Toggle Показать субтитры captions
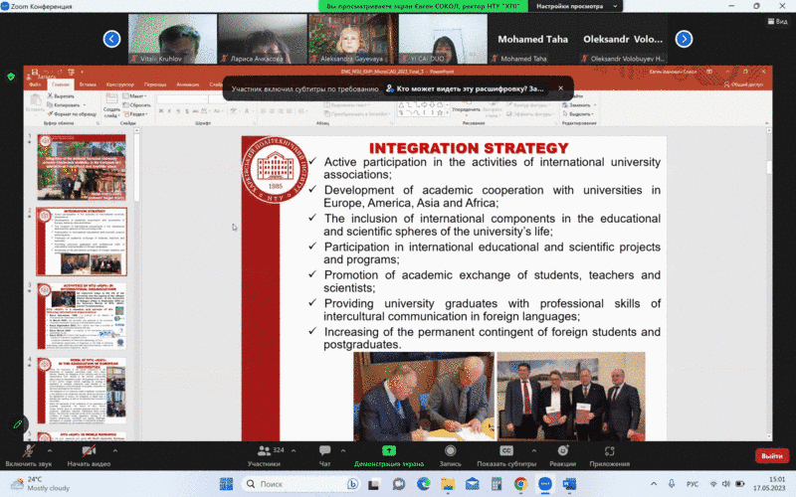 point(506,454)
